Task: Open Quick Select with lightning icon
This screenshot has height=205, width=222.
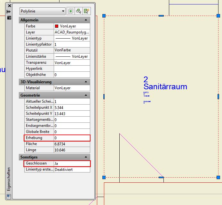Action: coord(86,11)
